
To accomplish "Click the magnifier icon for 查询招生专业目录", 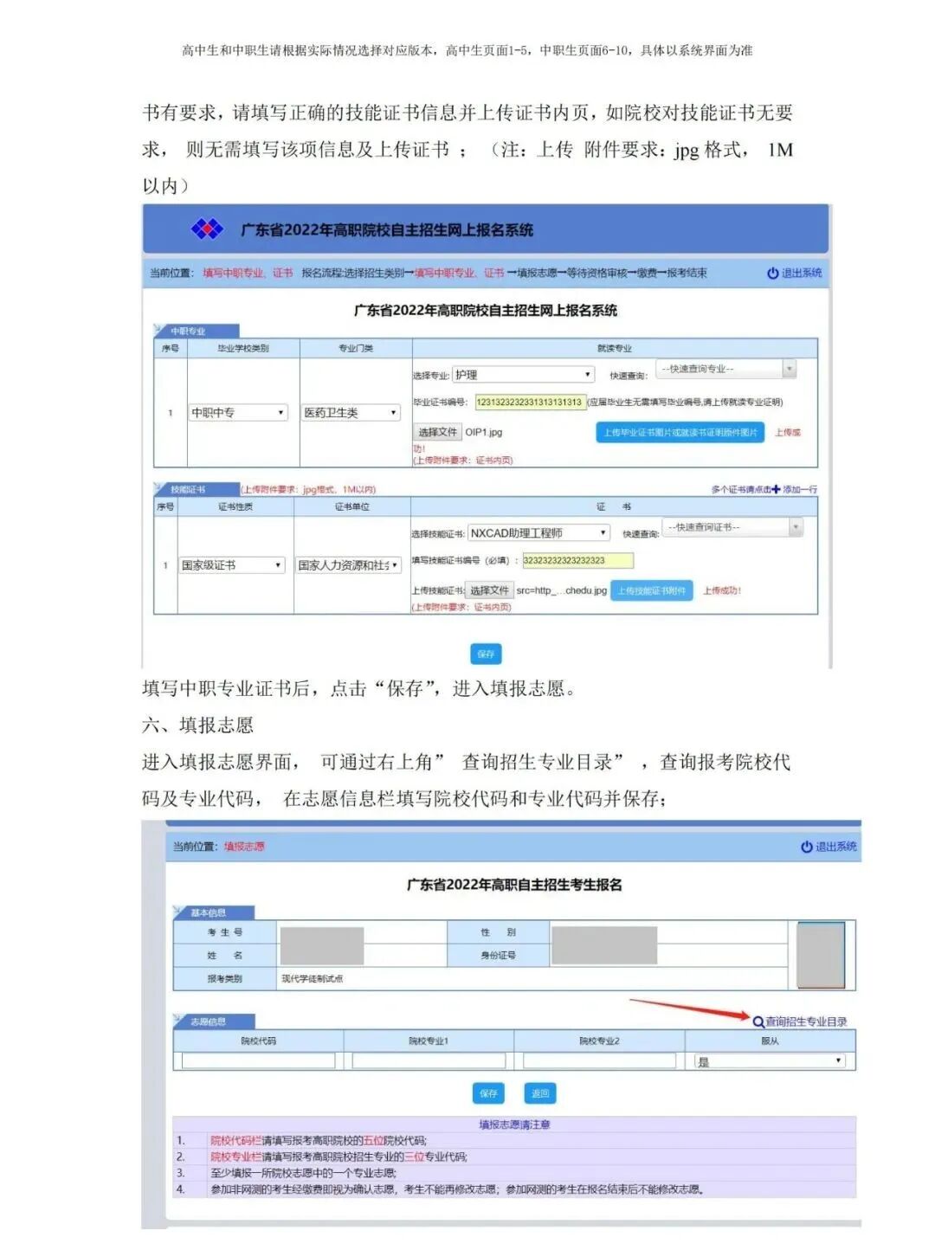I will coord(758,1022).
